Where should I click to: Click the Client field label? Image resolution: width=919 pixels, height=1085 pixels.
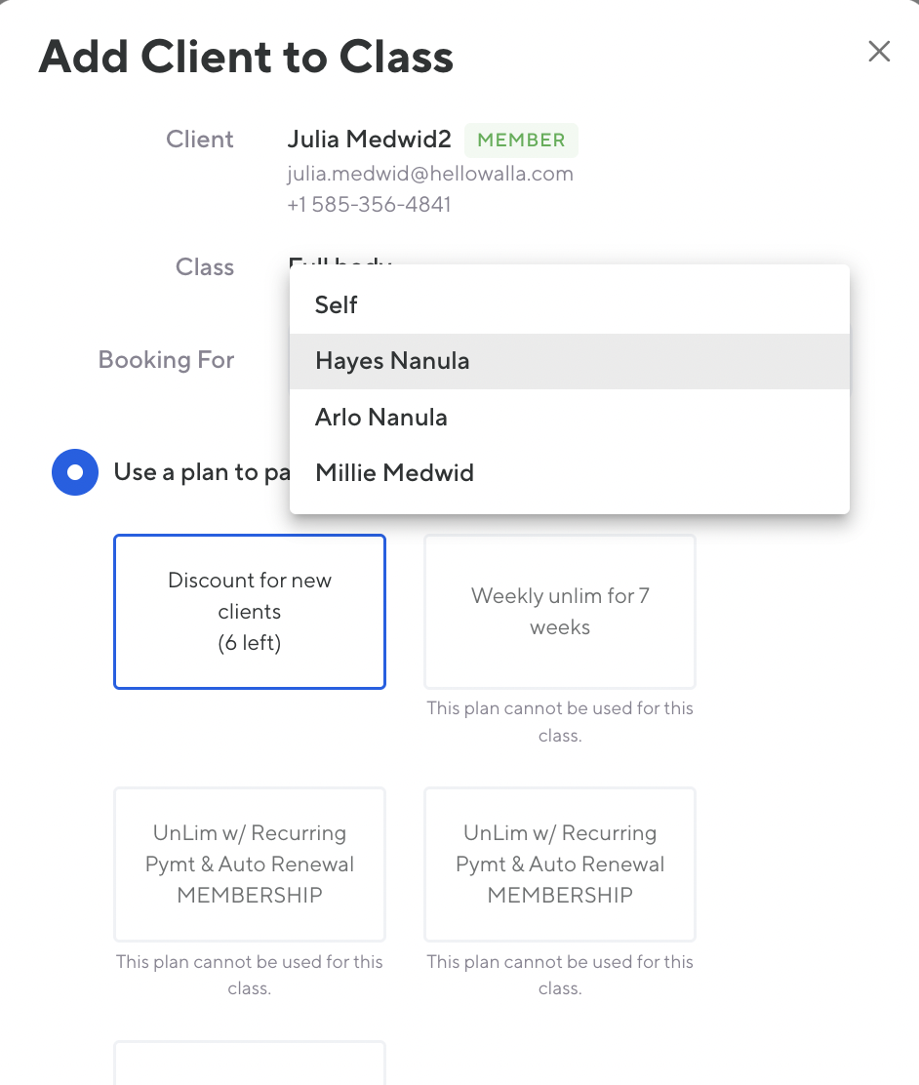pyautogui.click(x=200, y=140)
